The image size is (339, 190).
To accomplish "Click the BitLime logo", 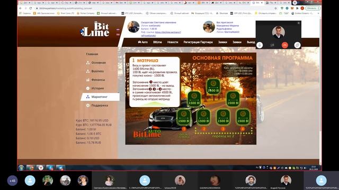I will click(x=95, y=29).
